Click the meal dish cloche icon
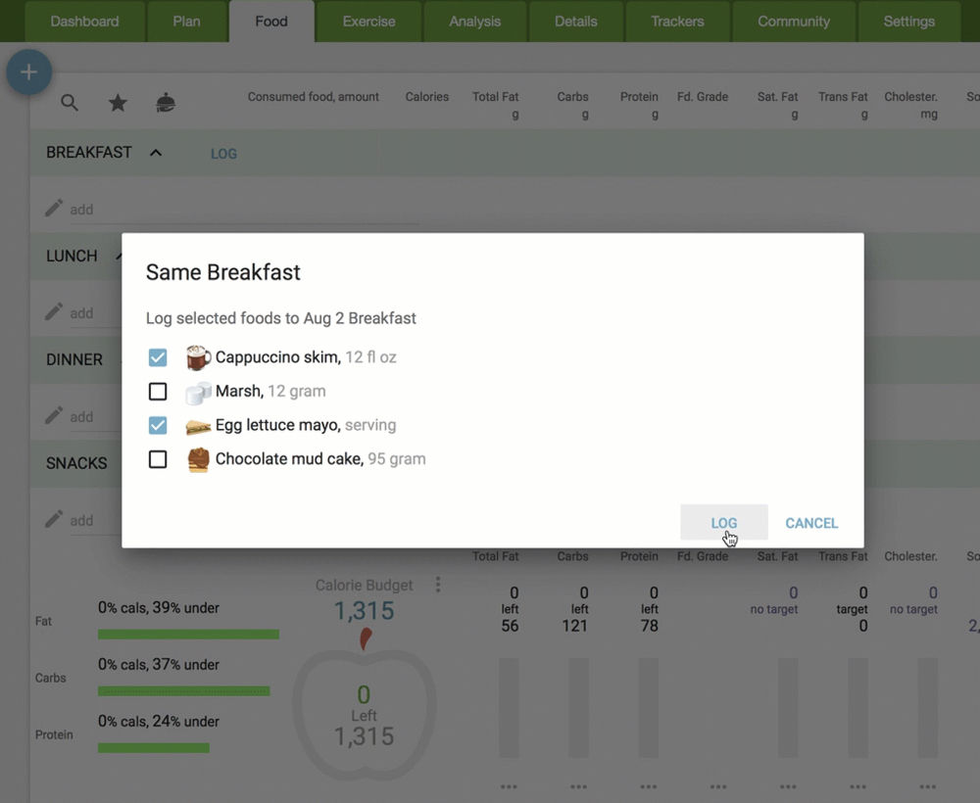Viewport: 980px width, 803px height. (x=166, y=103)
